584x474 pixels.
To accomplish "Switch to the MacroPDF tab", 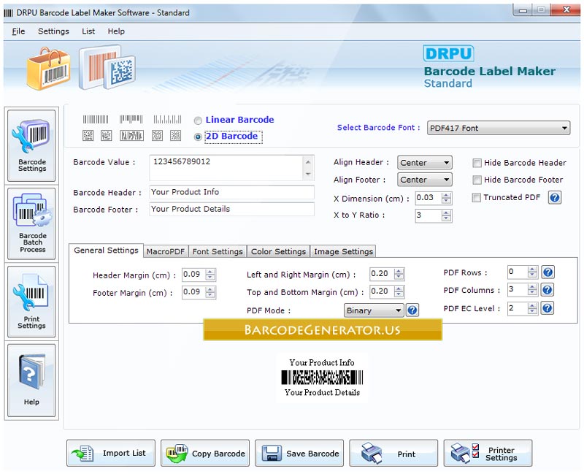I will click(166, 251).
